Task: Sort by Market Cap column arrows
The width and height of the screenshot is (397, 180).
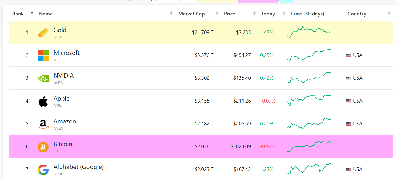Action: pyautogui.click(x=217, y=14)
